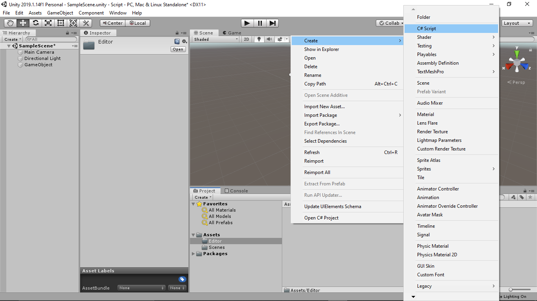Click Persp projection label in gizmo
This screenshot has height=301, width=537.
click(x=516, y=82)
